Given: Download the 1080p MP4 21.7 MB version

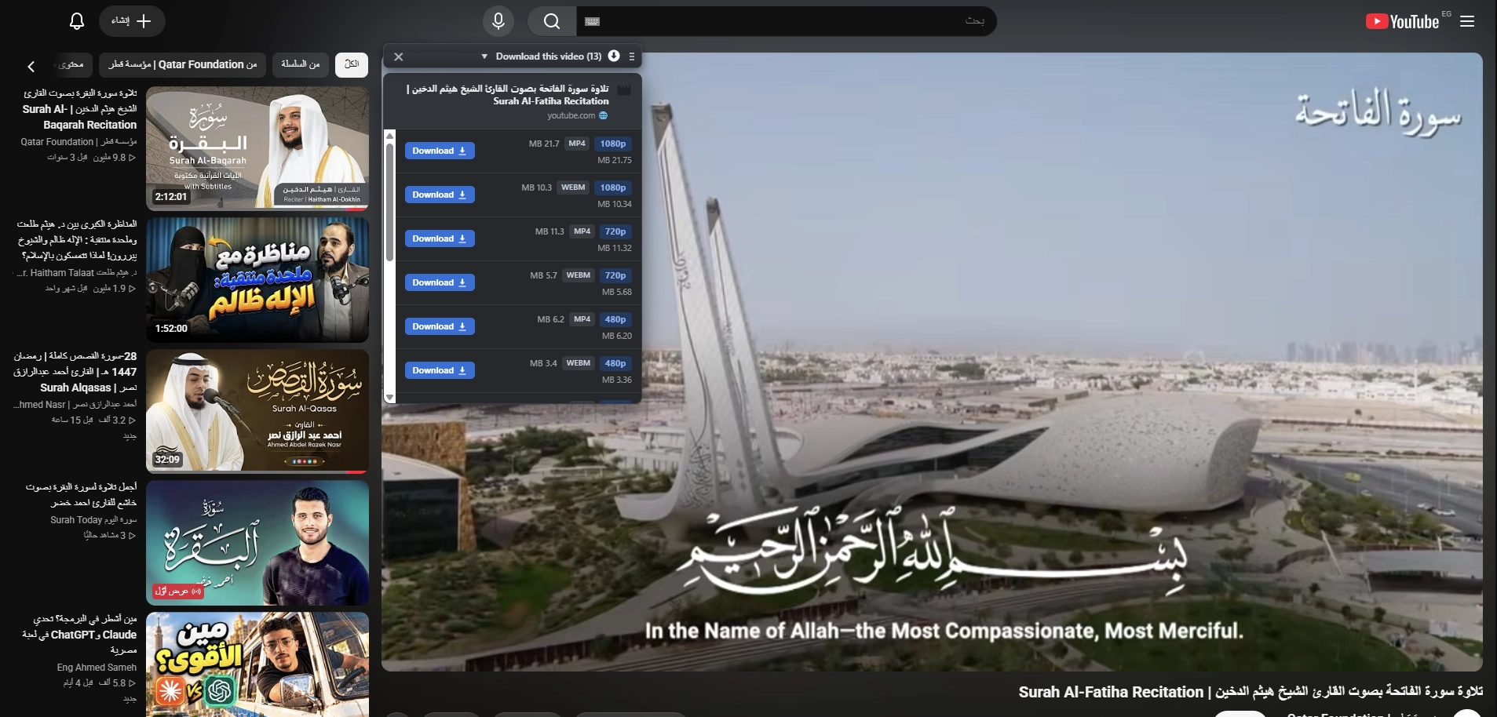Looking at the screenshot, I should pyautogui.click(x=440, y=151).
